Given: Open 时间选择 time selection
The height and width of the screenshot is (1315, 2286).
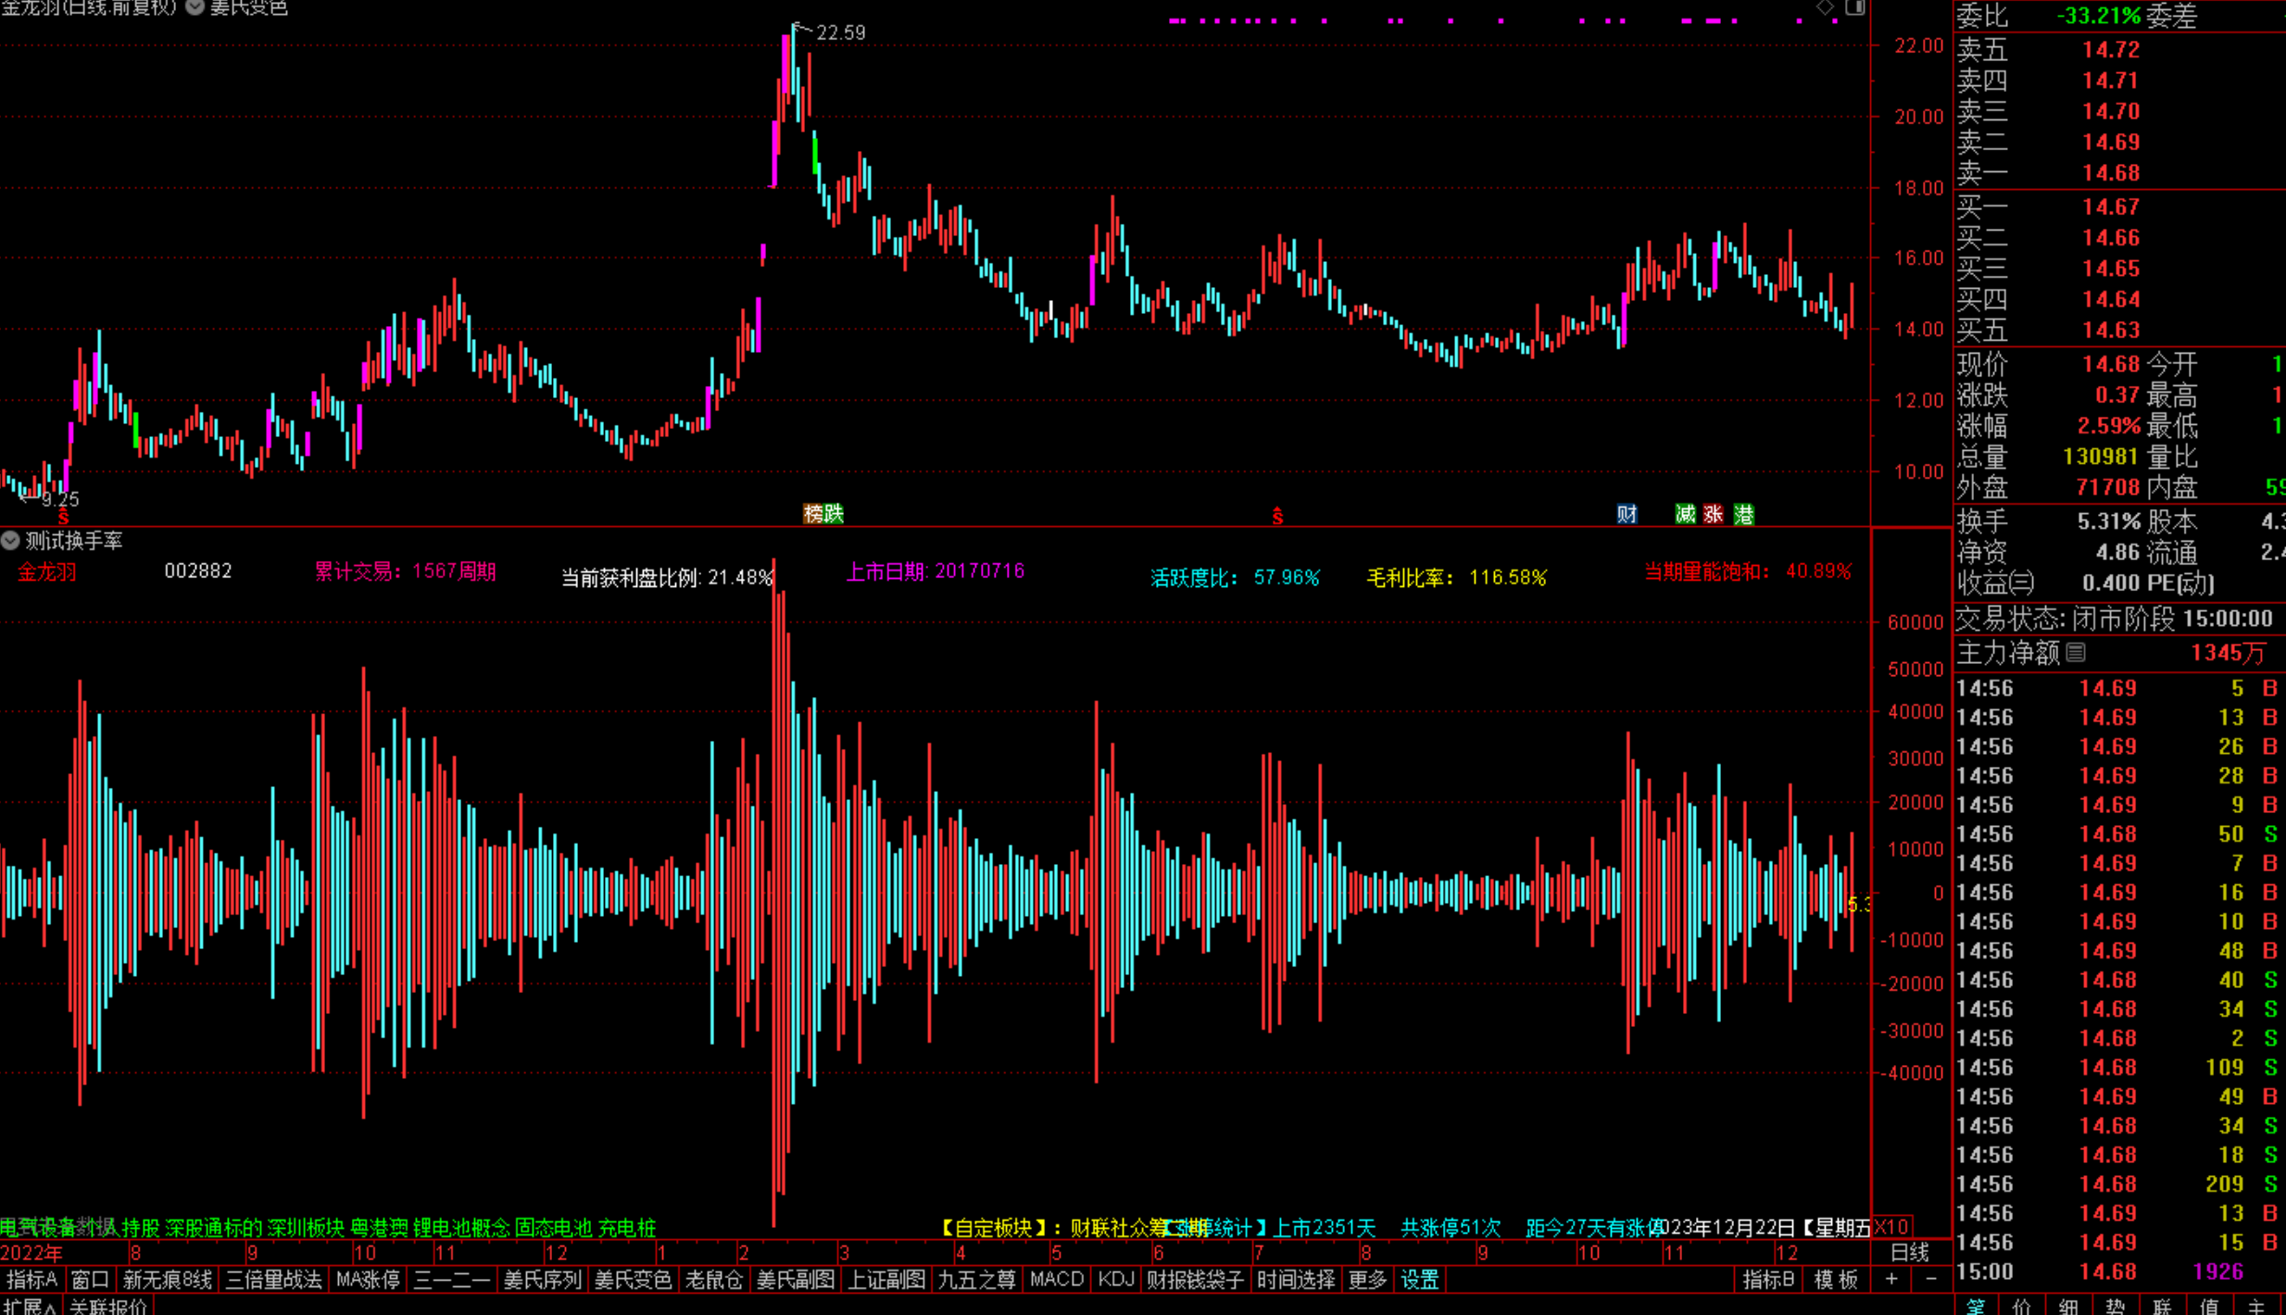Looking at the screenshot, I should pyautogui.click(x=1296, y=1280).
